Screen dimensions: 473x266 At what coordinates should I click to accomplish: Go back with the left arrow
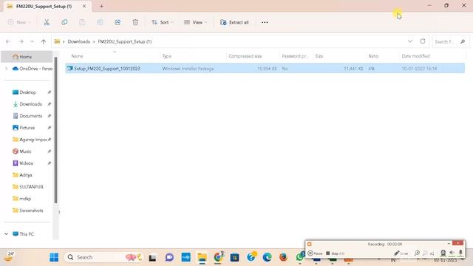[x=8, y=41]
